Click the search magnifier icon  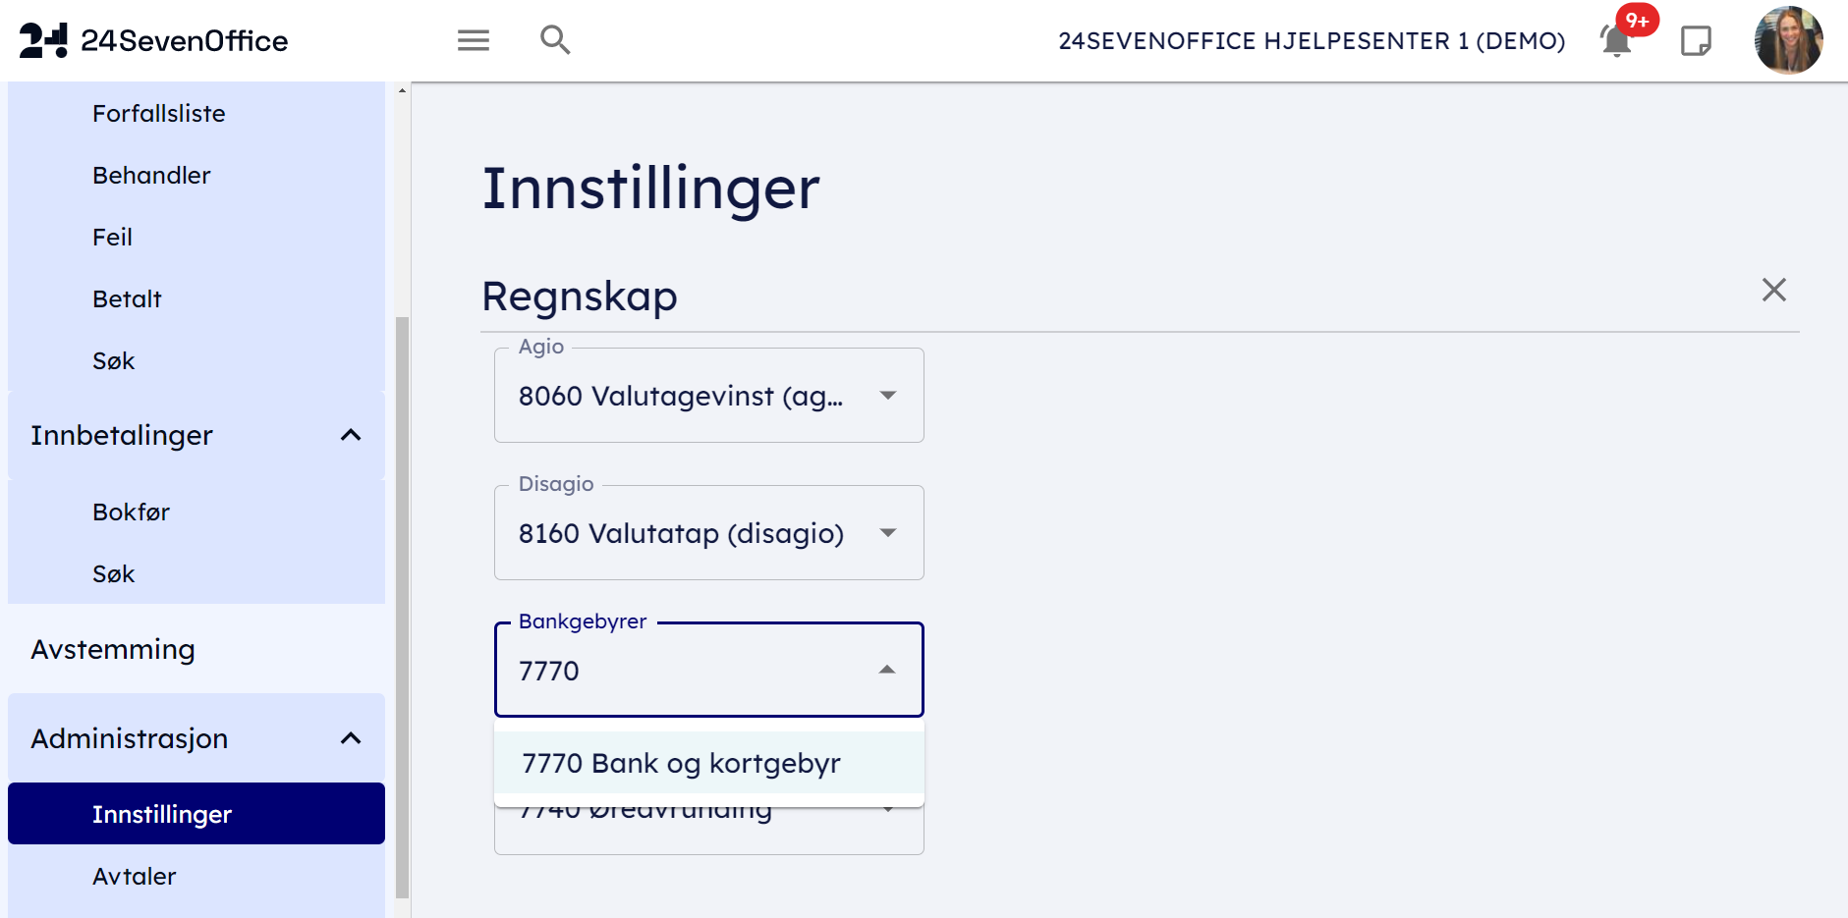[x=555, y=40]
